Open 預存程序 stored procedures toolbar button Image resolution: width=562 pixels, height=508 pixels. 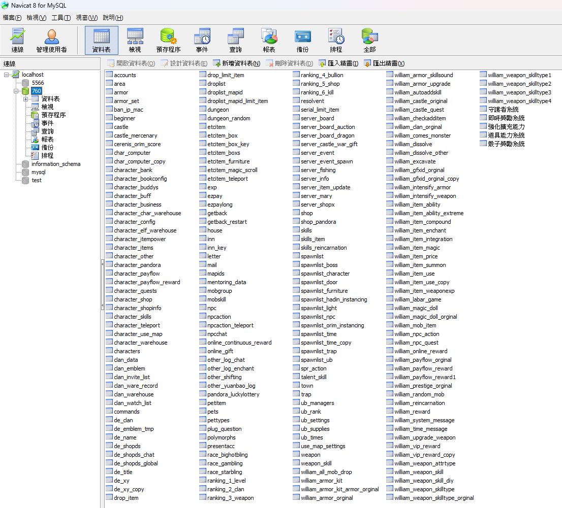(x=168, y=40)
